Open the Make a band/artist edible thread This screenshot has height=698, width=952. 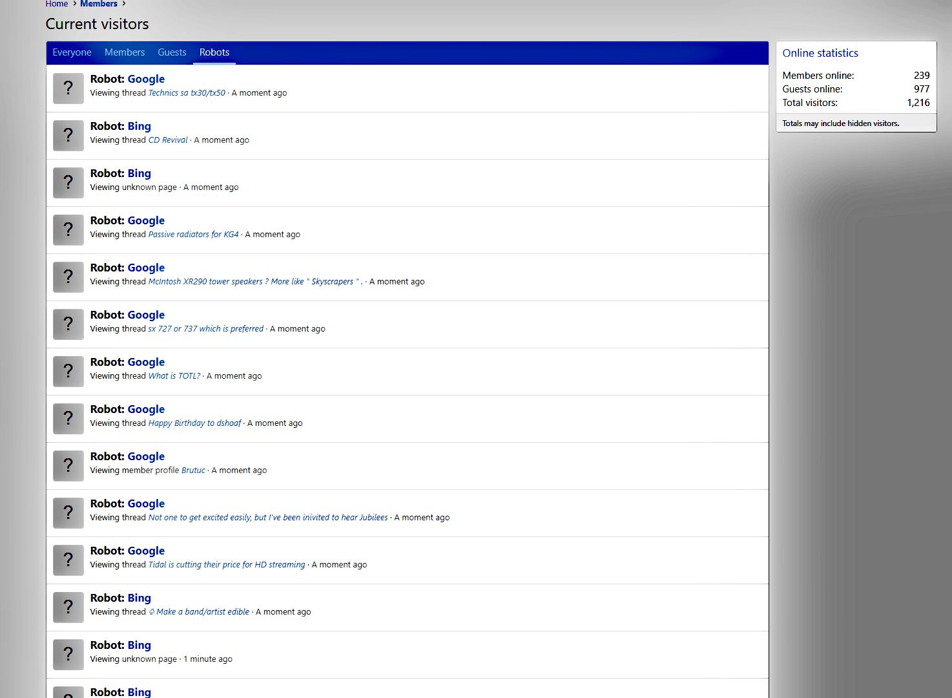click(199, 612)
